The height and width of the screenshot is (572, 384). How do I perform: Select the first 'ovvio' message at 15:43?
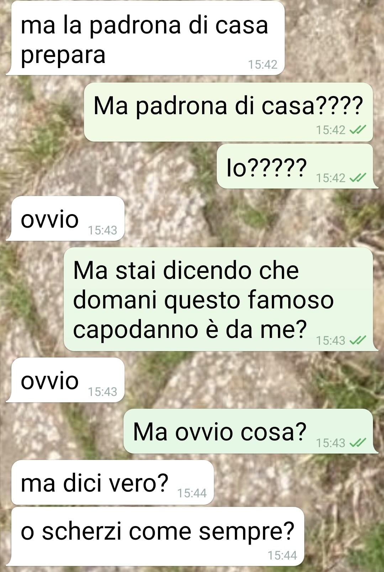(x=65, y=218)
